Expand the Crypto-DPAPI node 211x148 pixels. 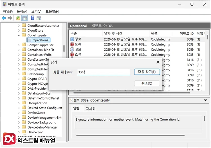tap(19, 79)
